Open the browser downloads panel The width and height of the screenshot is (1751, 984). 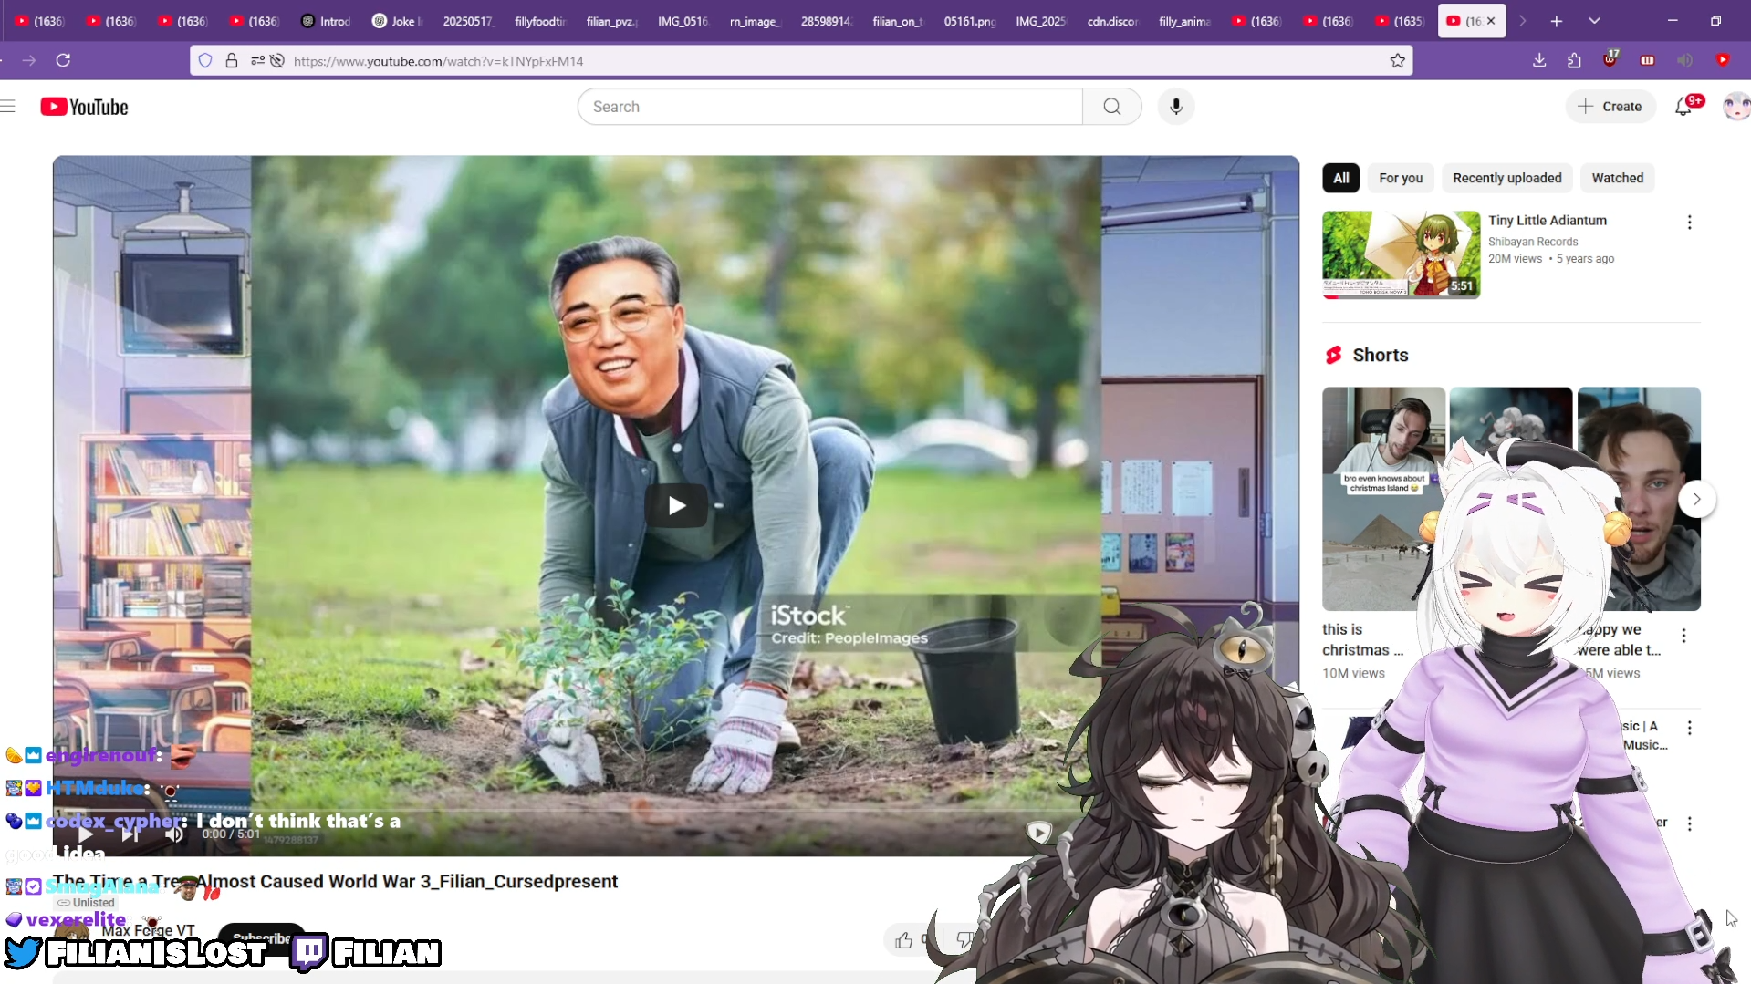1539,60
